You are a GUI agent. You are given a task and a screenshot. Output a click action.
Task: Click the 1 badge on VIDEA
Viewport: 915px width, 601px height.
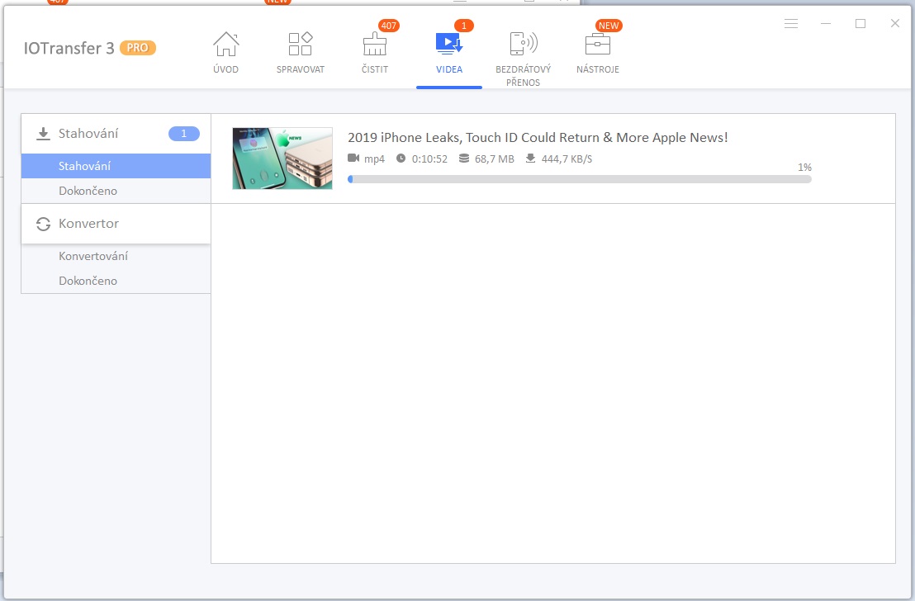coord(464,26)
